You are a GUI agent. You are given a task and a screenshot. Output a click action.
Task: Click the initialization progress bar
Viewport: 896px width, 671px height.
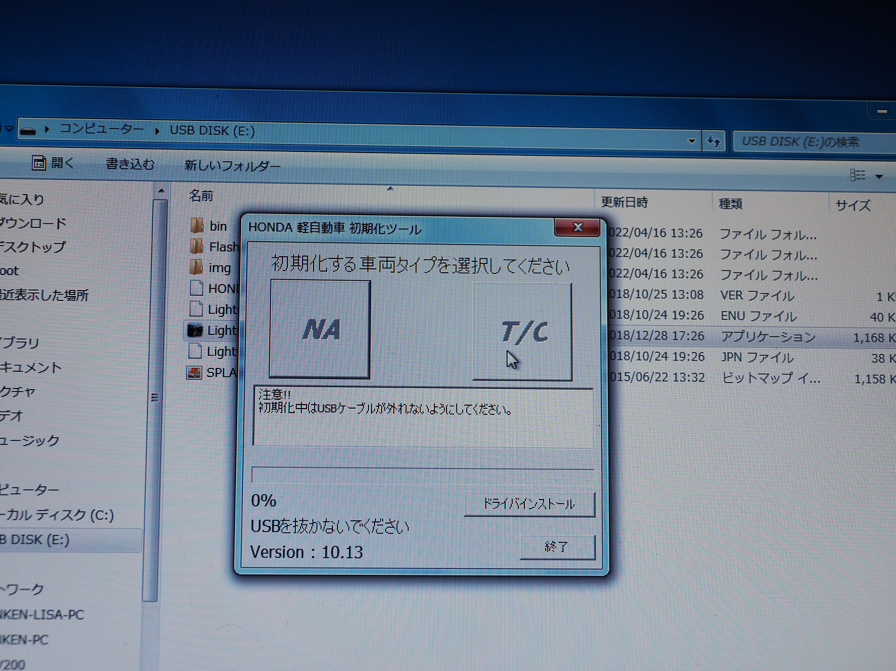click(423, 475)
